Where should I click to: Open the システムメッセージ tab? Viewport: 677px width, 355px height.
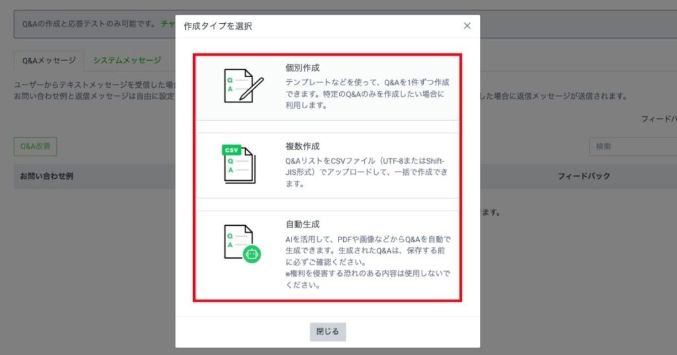(x=127, y=60)
